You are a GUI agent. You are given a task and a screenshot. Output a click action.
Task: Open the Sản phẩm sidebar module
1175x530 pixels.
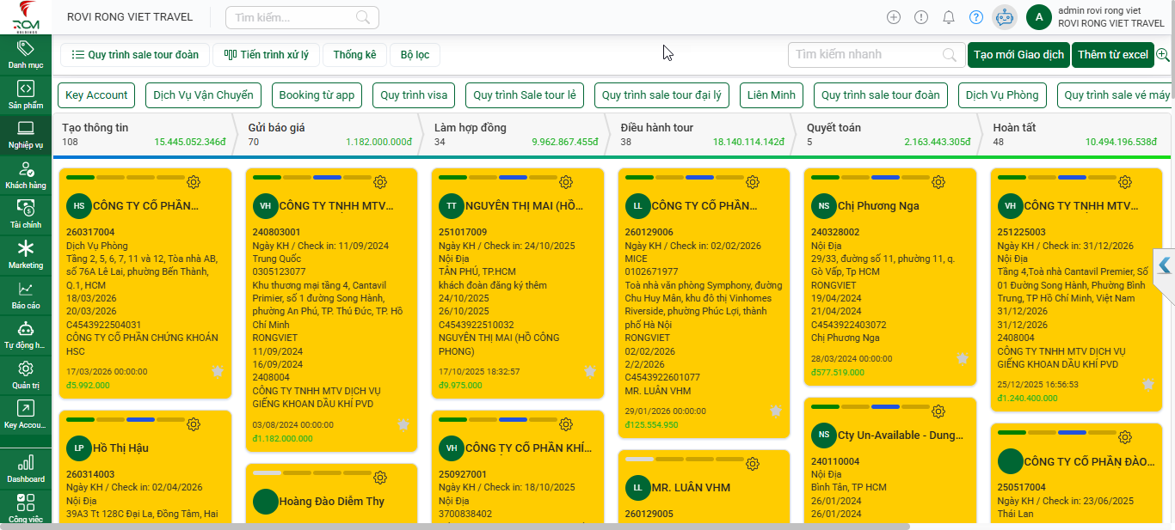point(25,95)
